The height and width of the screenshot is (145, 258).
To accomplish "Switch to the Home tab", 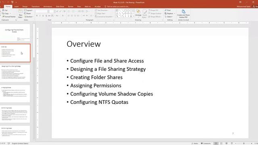I will [x=8, y=6].
